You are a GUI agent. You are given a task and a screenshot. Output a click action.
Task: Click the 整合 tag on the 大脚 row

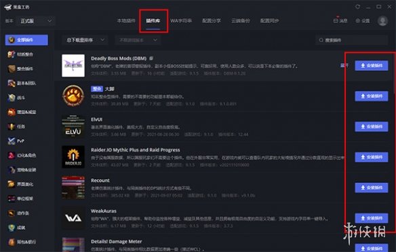point(97,89)
